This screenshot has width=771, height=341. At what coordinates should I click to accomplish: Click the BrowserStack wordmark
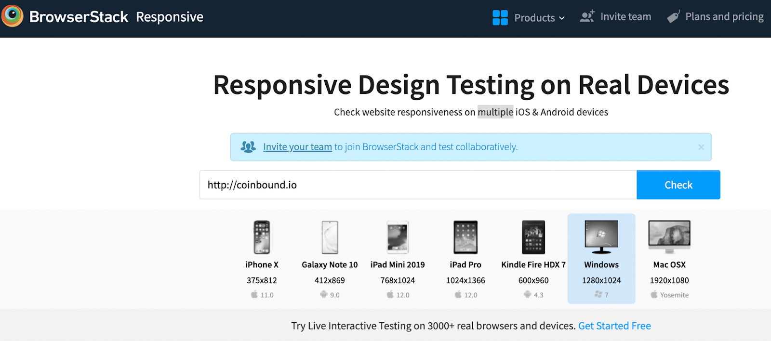(x=79, y=17)
